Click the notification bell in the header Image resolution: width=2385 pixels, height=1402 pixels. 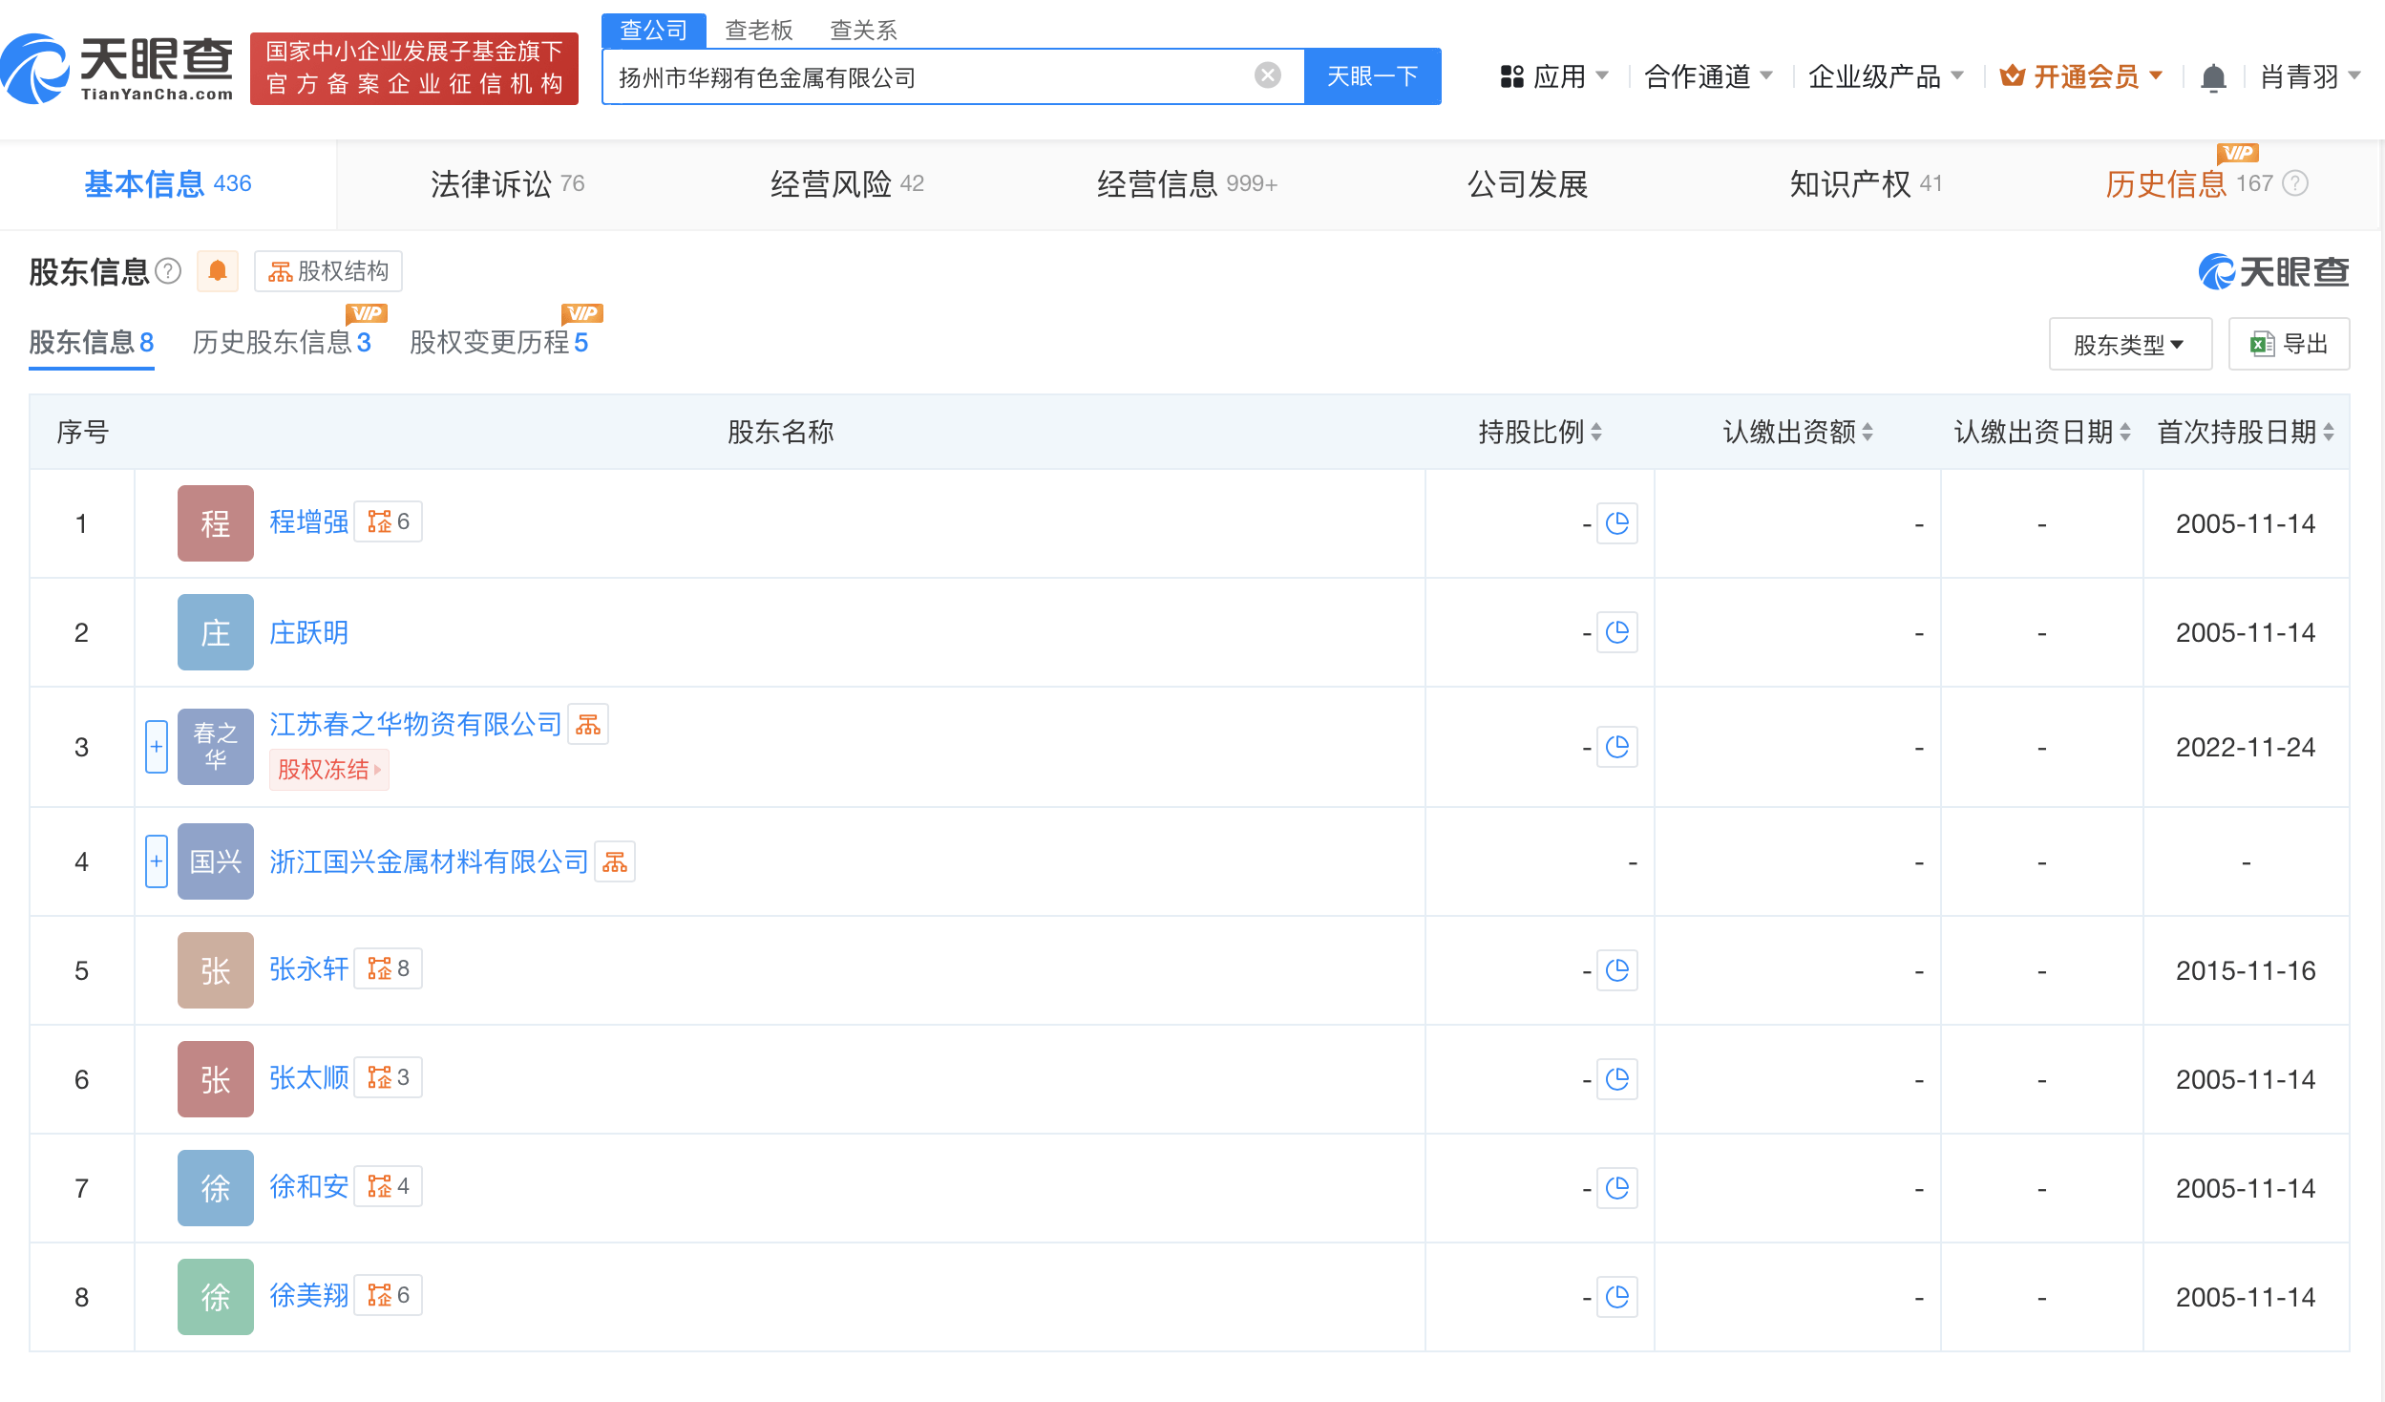pos(2213,76)
